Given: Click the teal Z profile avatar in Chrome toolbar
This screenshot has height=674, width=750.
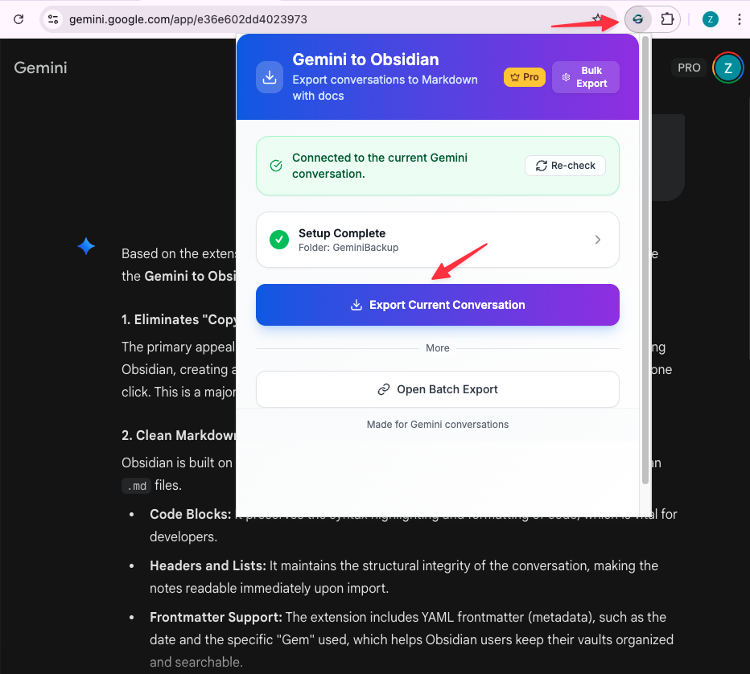Looking at the screenshot, I should [x=710, y=18].
